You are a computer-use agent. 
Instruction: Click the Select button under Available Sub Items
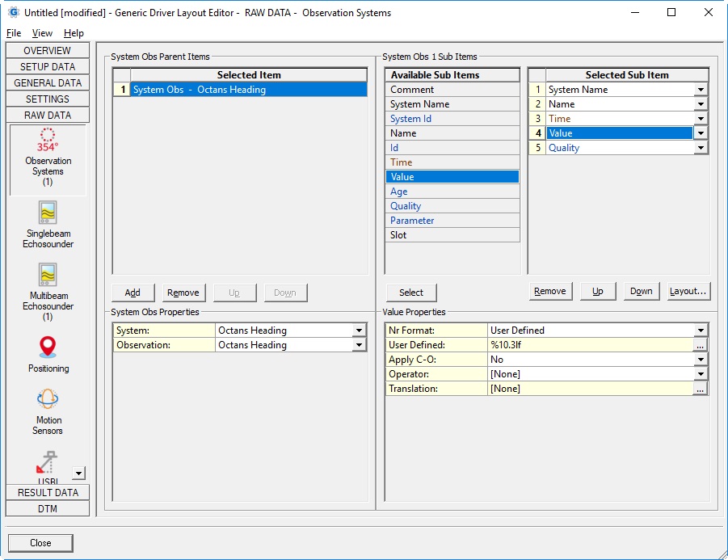pyautogui.click(x=410, y=293)
